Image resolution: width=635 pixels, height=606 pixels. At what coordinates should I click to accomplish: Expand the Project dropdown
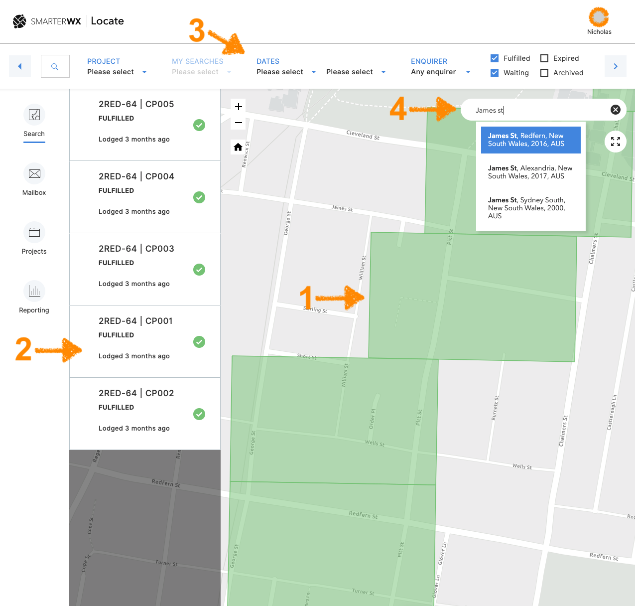pyautogui.click(x=117, y=72)
